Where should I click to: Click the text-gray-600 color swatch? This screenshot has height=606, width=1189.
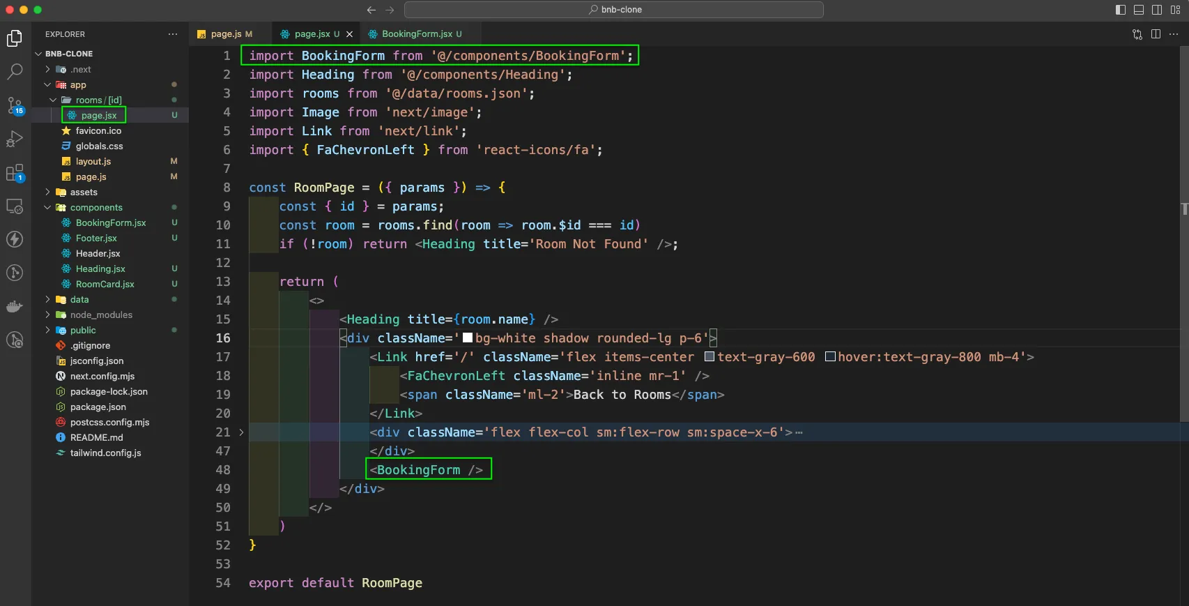pos(709,357)
